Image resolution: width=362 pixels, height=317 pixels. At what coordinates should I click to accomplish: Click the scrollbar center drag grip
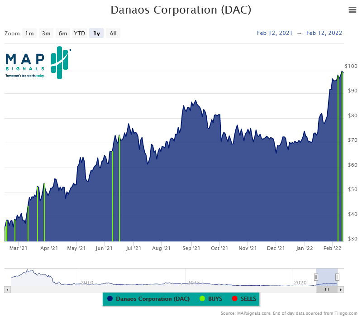click(x=327, y=289)
